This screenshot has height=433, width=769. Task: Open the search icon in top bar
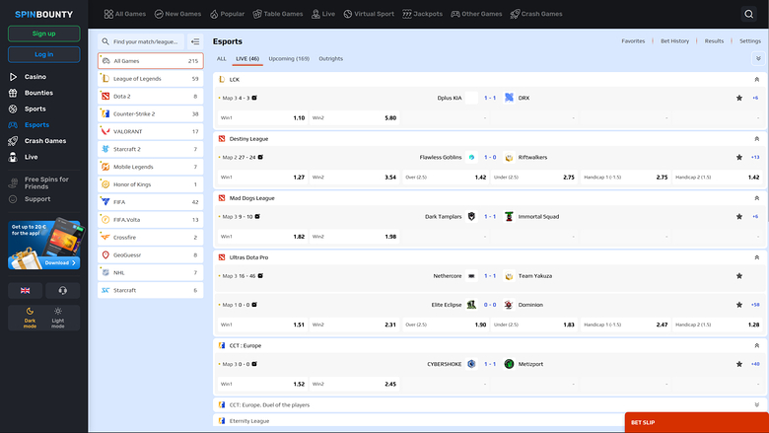point(748,14)
